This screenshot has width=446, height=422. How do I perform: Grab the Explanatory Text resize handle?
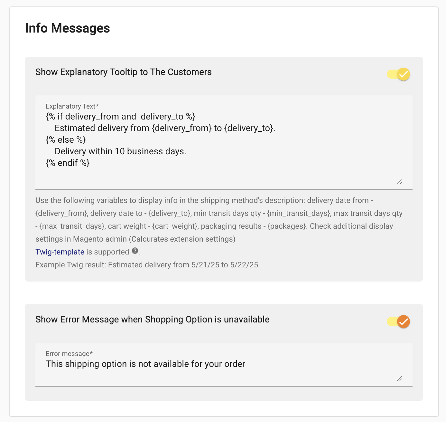tap(399, 182)
